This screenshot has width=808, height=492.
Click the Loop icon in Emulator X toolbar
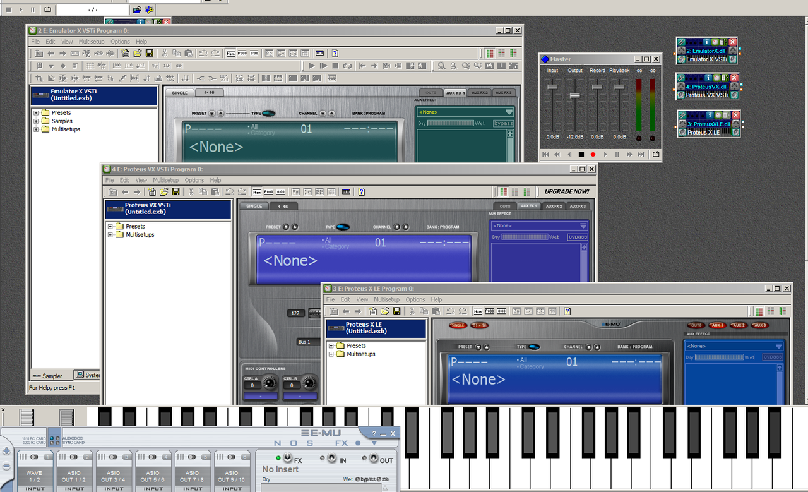(x=347, y=66)
